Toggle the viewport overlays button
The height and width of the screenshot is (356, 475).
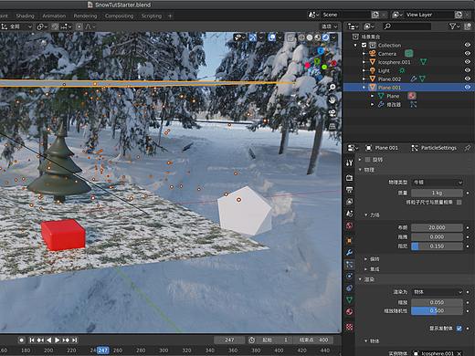[271, 37]
